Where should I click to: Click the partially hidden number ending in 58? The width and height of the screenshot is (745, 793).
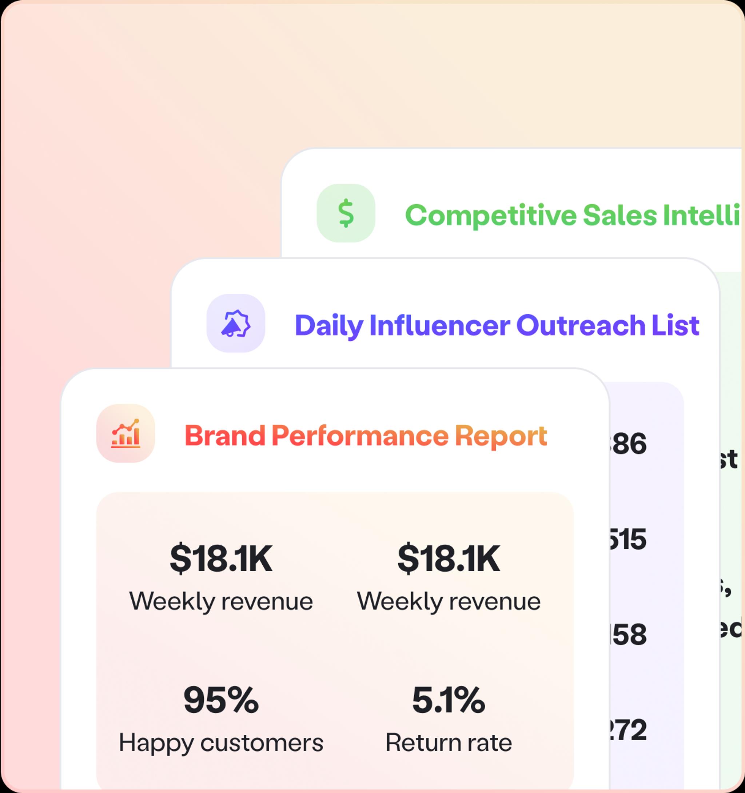pyautogui.click(x=628, y=634)
